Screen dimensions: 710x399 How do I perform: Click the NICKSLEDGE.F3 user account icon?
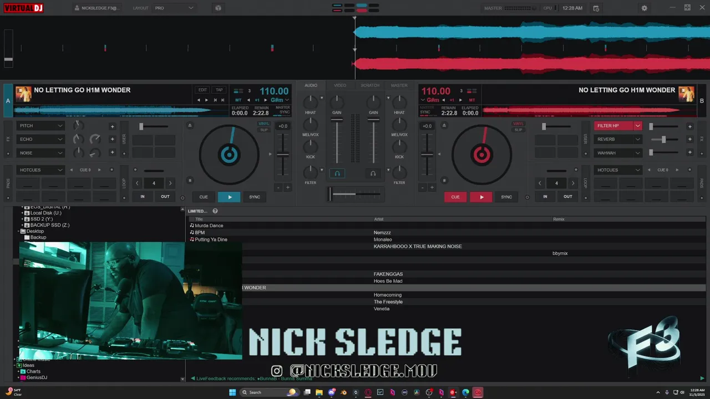pyautogui.click(x=77, y=8)
